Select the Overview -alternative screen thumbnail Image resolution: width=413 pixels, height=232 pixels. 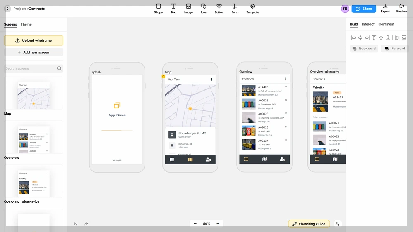point(33,181)
